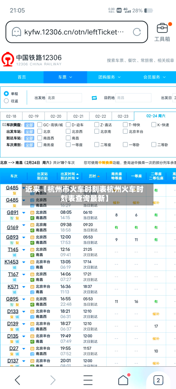Expand the 团购服务 dropdown menu
The width and height of the screenshot is (176, 389).
109,77
